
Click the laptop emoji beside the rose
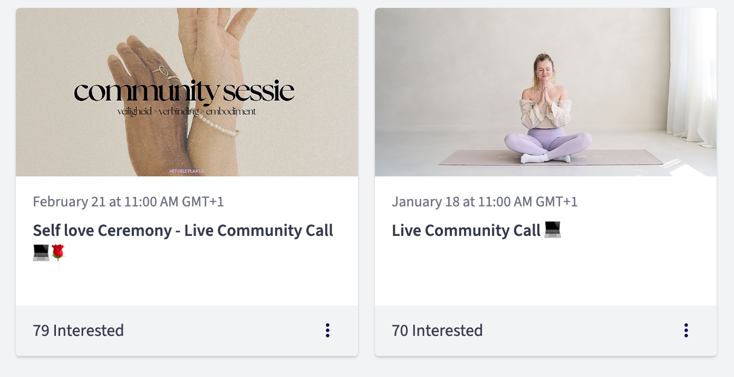41,253
